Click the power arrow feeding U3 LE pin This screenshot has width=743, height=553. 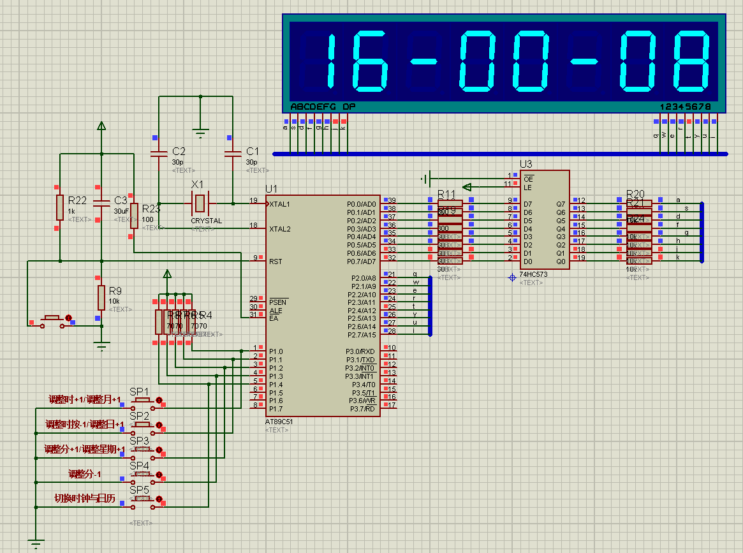pyautogui.click(x=467, y=187)
